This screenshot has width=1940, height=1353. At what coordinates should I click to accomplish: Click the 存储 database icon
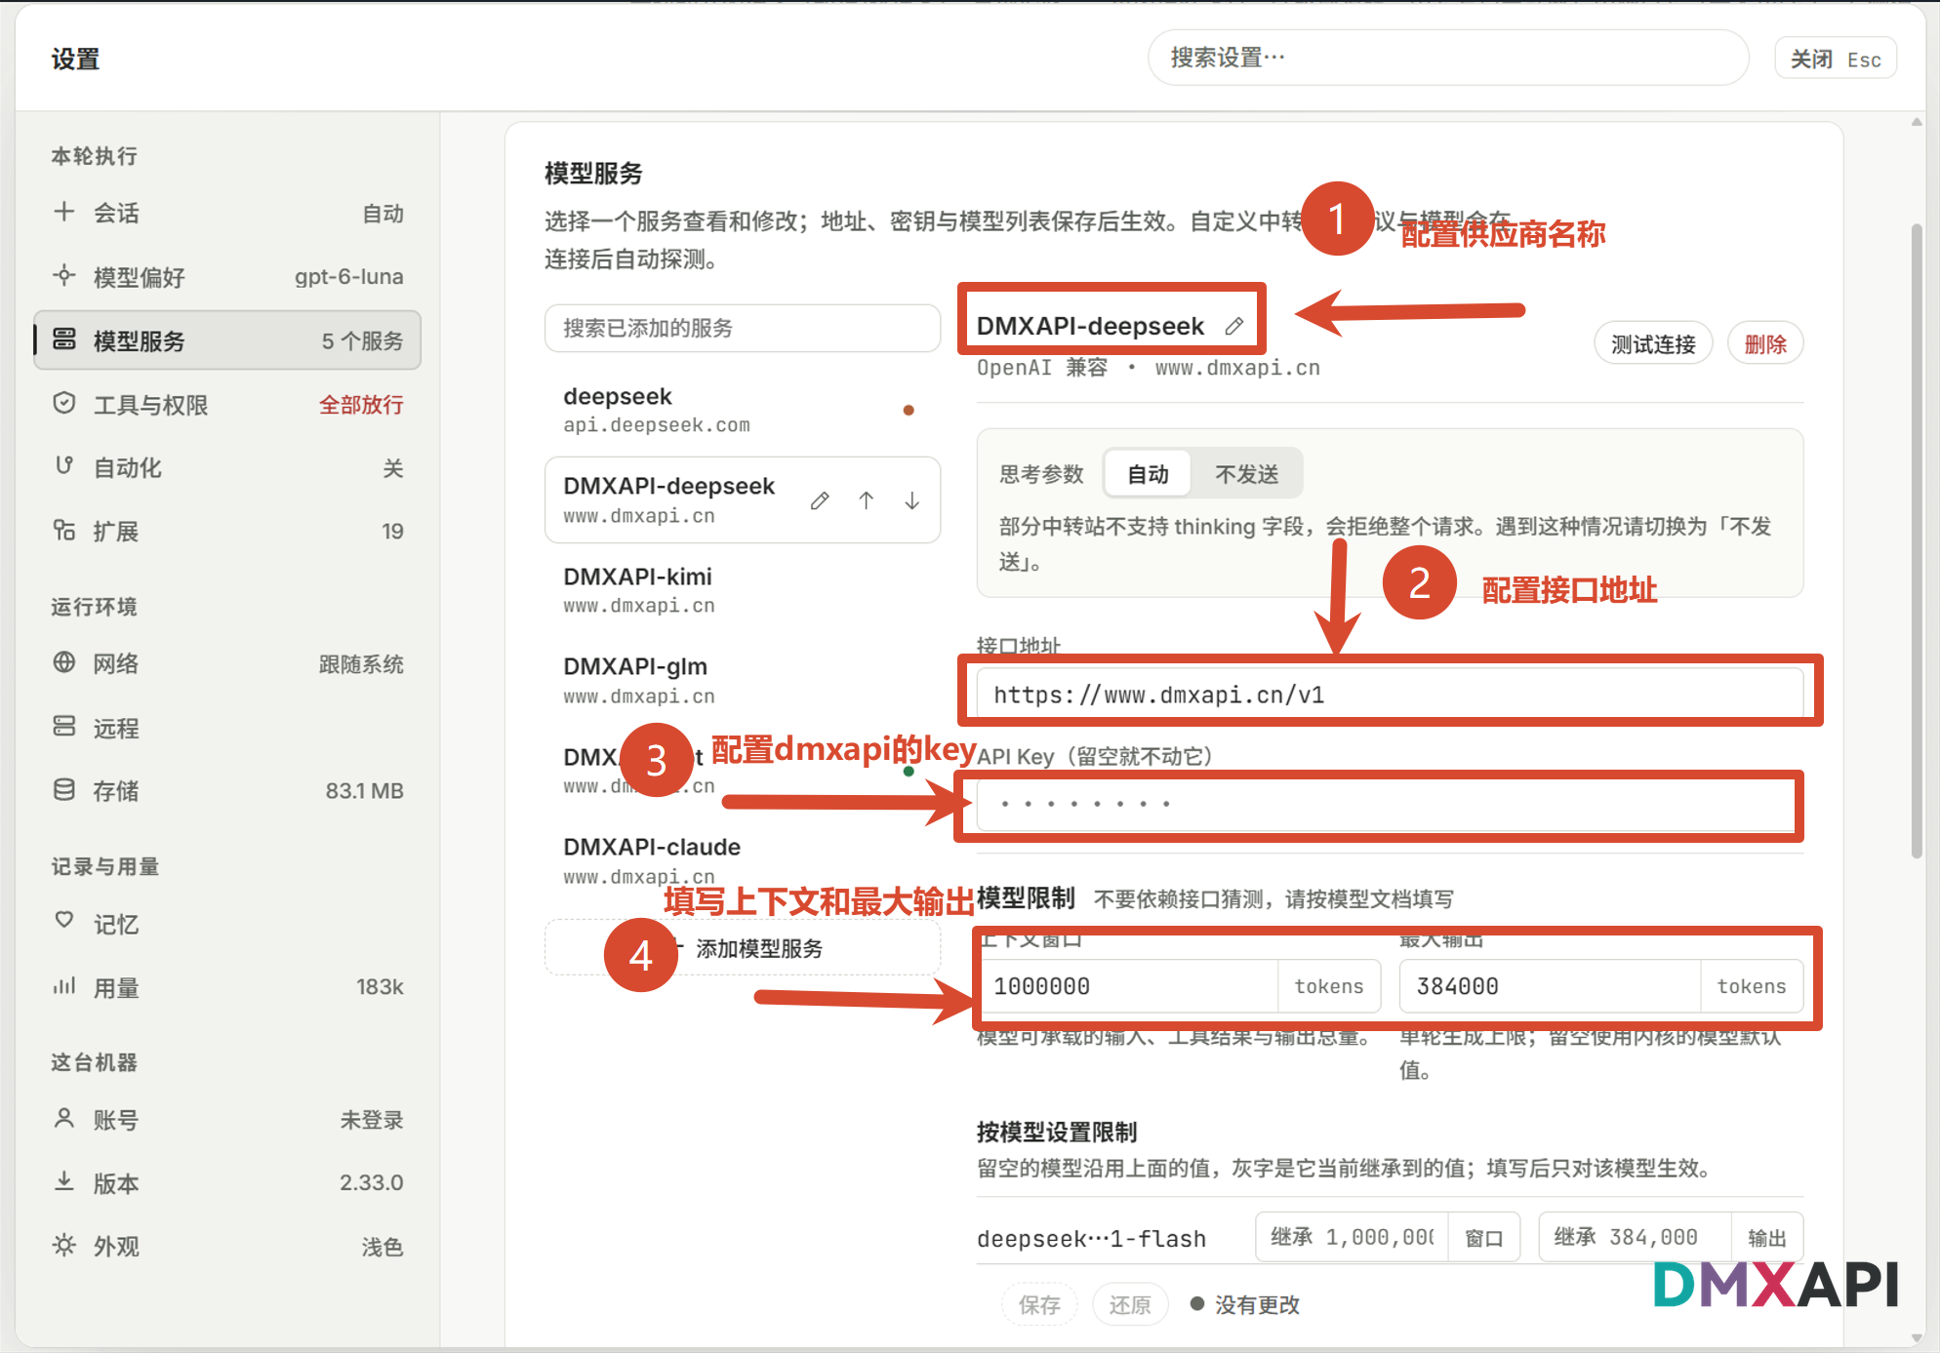click(x=64, y=790)
